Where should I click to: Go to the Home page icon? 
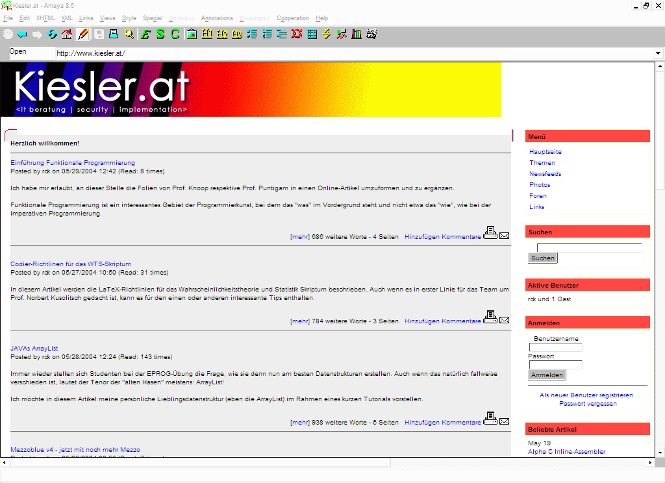point(67,34)
